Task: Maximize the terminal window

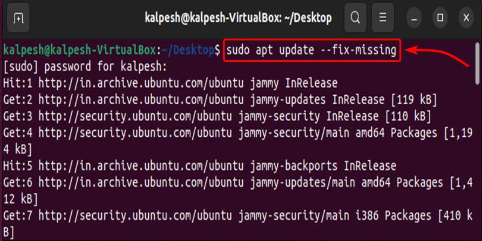Action: point(440,17)
